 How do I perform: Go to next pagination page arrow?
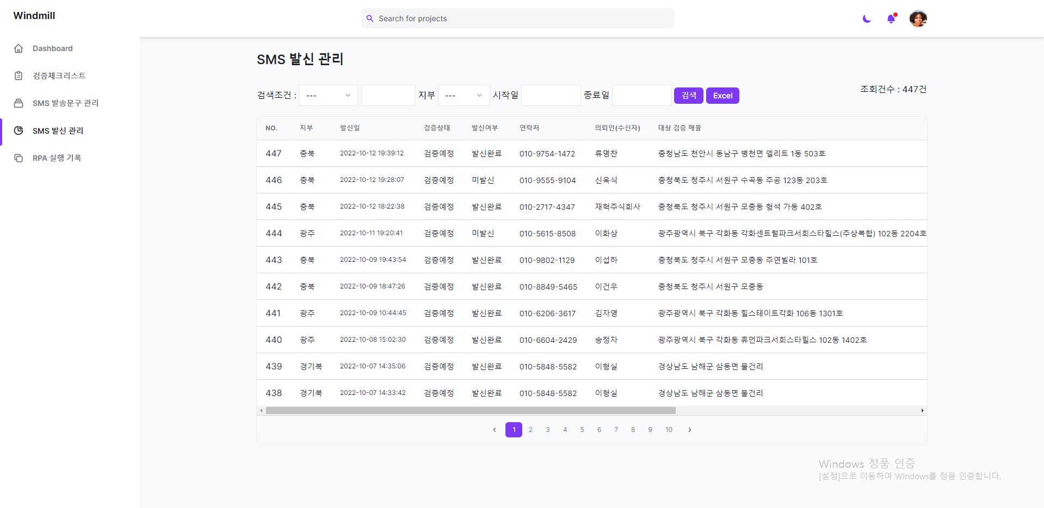689,430
